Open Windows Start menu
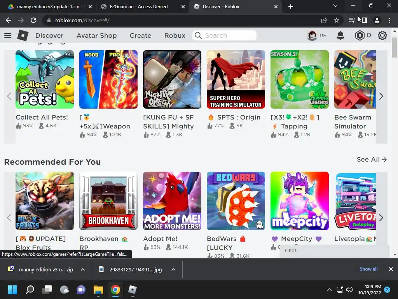The width and height of the screenshot is (398, 299). tap(12, 290)
